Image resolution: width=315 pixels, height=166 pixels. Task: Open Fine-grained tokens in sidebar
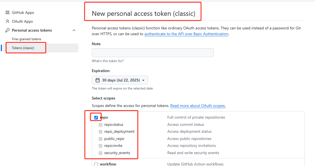27,39
